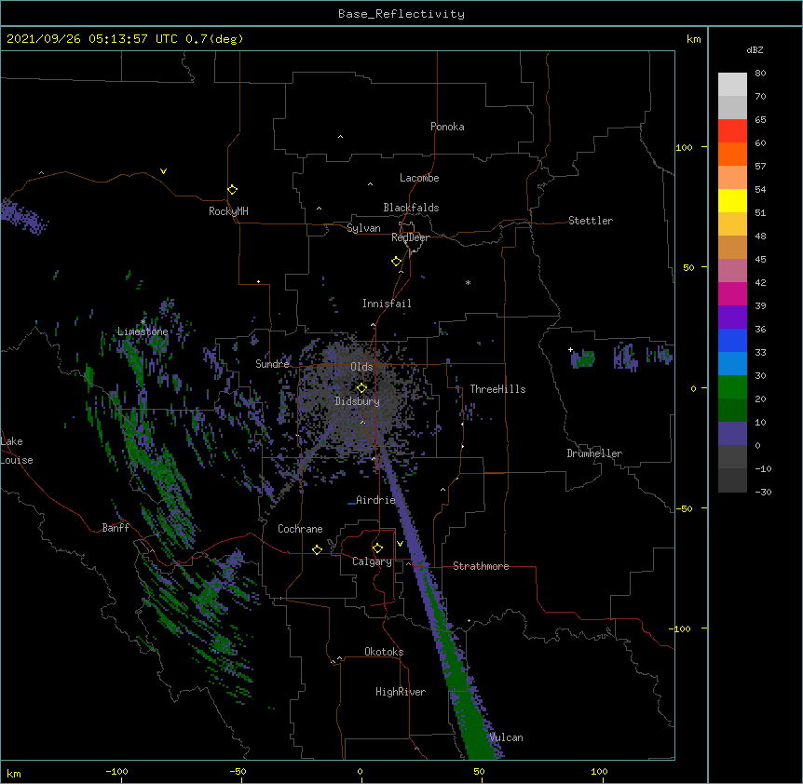Click the Strathmore town label
Screen dimensions: 803x784
481,566
